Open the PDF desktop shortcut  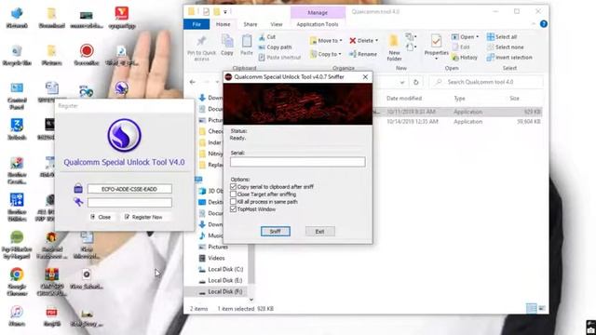click(x=52, y=316)
